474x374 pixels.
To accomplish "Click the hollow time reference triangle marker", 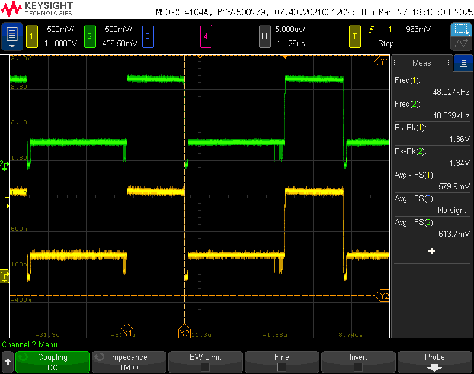I will click(x=200, y=57).
